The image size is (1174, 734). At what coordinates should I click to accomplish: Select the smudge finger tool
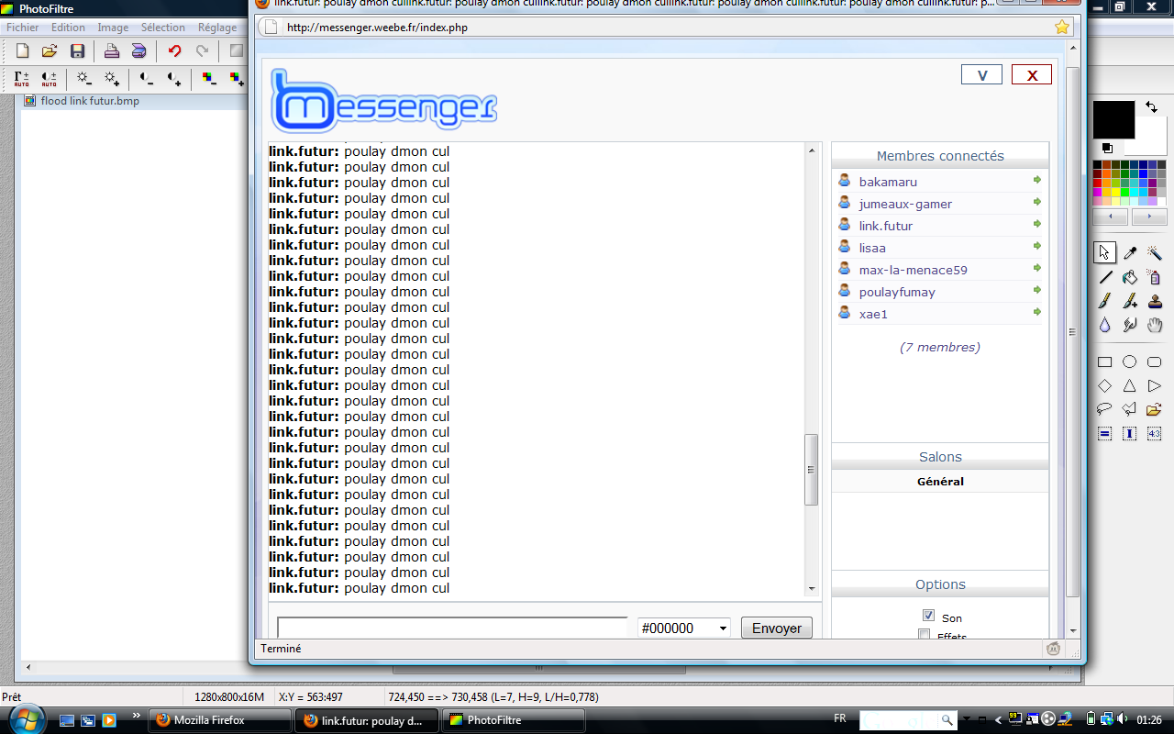(1130, 325)
